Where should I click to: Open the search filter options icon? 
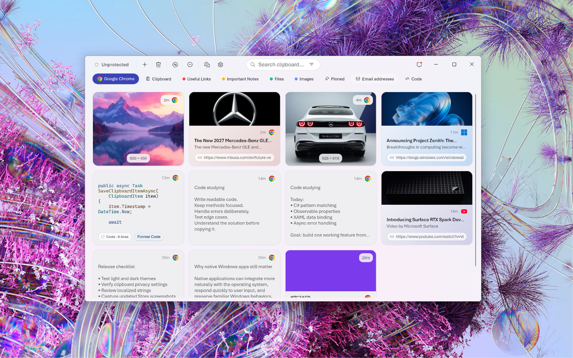pos(311,65)
